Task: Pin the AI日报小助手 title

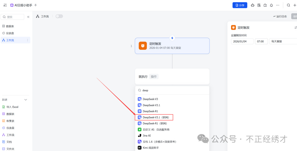Action: coord(35,5)
